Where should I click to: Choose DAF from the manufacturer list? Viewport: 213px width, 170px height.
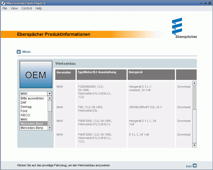[x=34, y=103]
